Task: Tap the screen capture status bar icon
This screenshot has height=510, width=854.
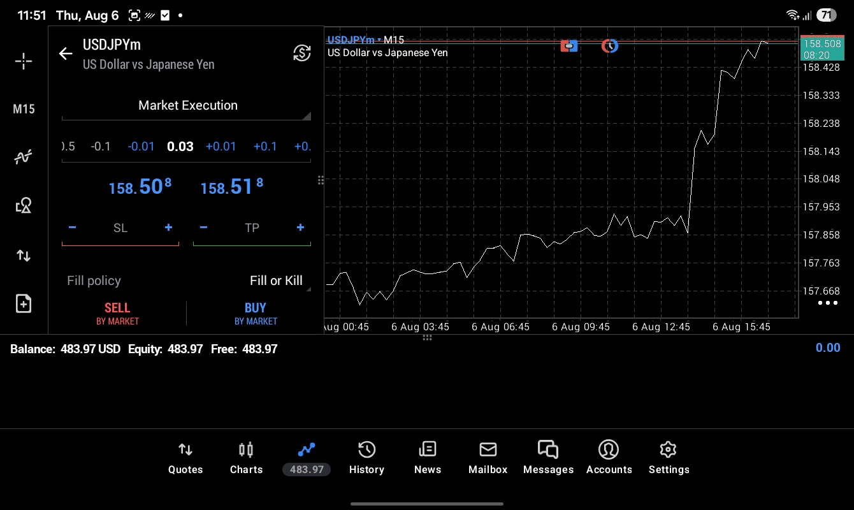Action: pos(134,15)
